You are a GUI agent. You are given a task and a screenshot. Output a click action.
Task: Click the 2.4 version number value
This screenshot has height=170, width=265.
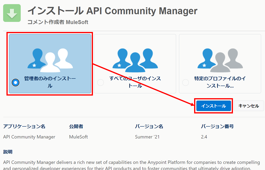pyautogui.click(x=204, y=137)
